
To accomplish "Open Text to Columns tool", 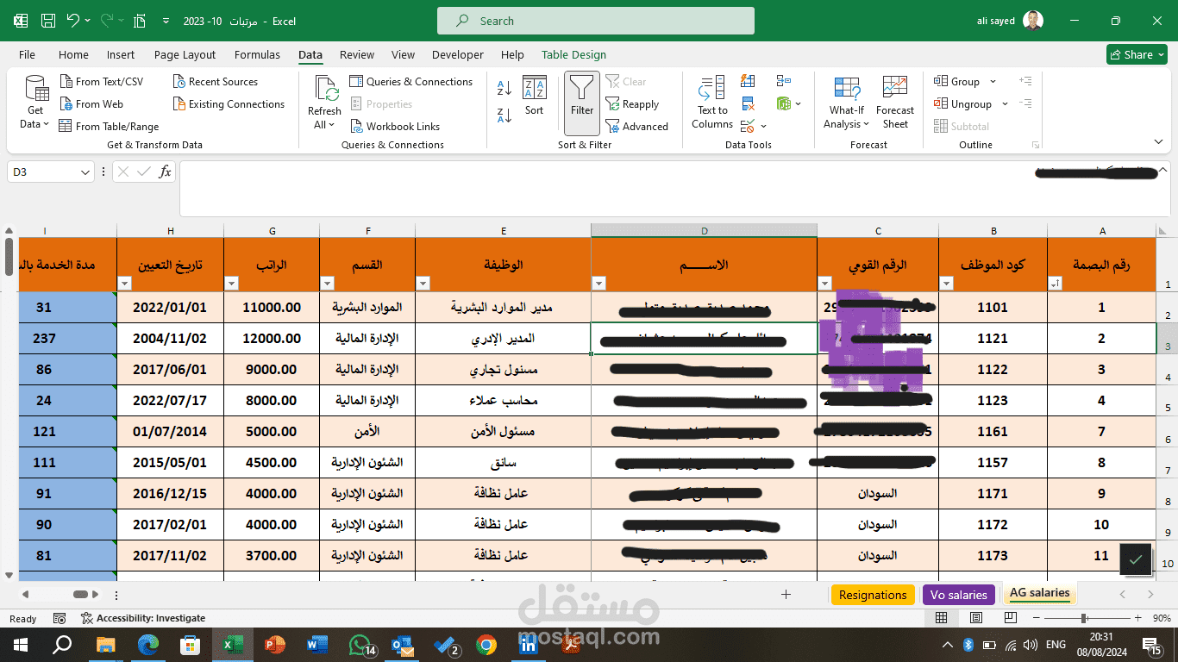I will click(x=711, y=102).
